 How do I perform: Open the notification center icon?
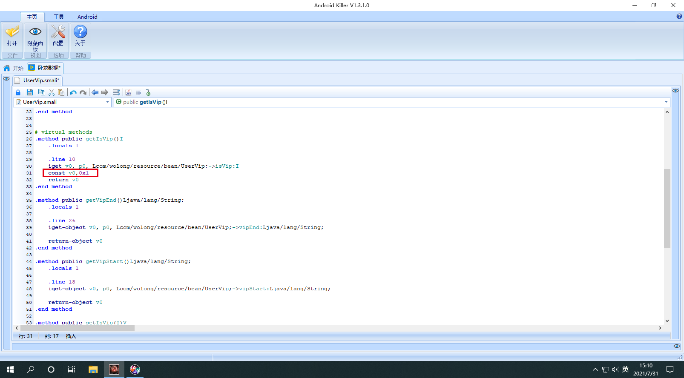point(670,369)
